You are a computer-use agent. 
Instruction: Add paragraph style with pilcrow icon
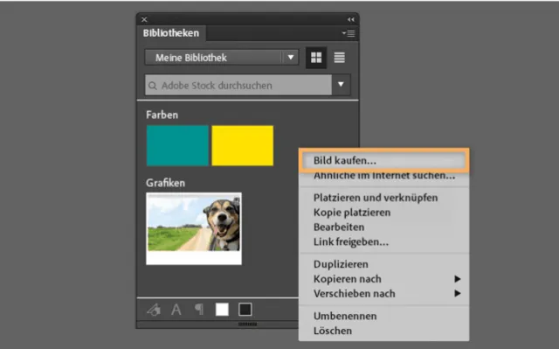pos(199,310)
